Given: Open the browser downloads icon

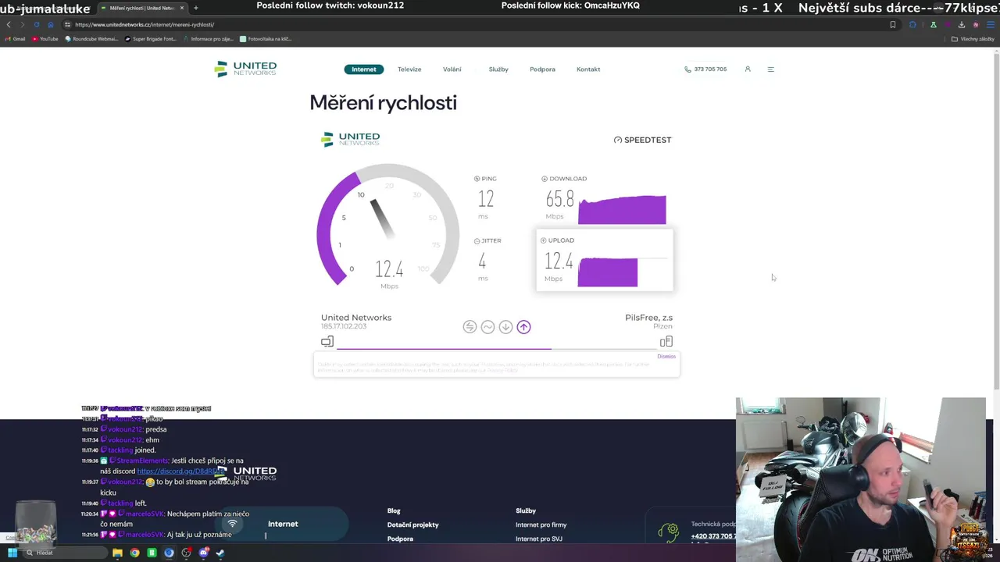Looking at the screenshot, I should coord(962,24).
